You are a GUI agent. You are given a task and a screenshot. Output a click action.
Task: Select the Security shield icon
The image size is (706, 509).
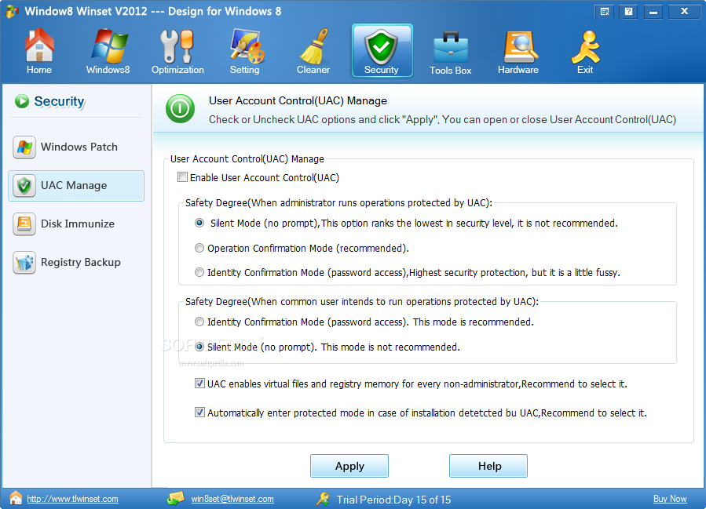coord(382,46)
